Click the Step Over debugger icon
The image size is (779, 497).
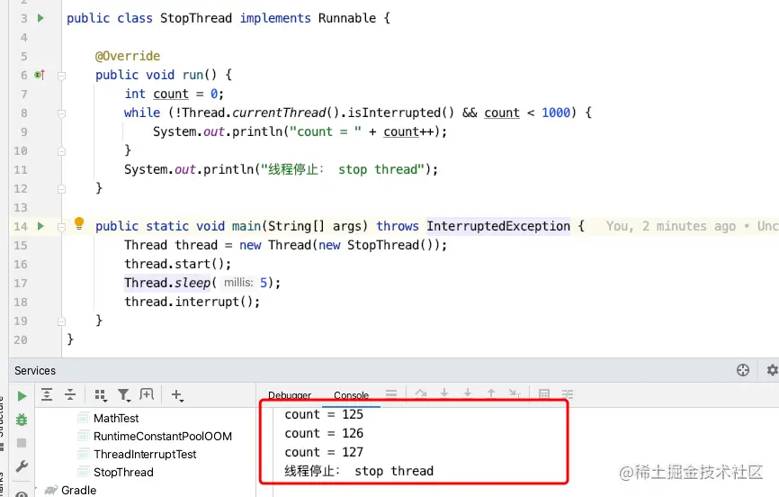(421, 394)
